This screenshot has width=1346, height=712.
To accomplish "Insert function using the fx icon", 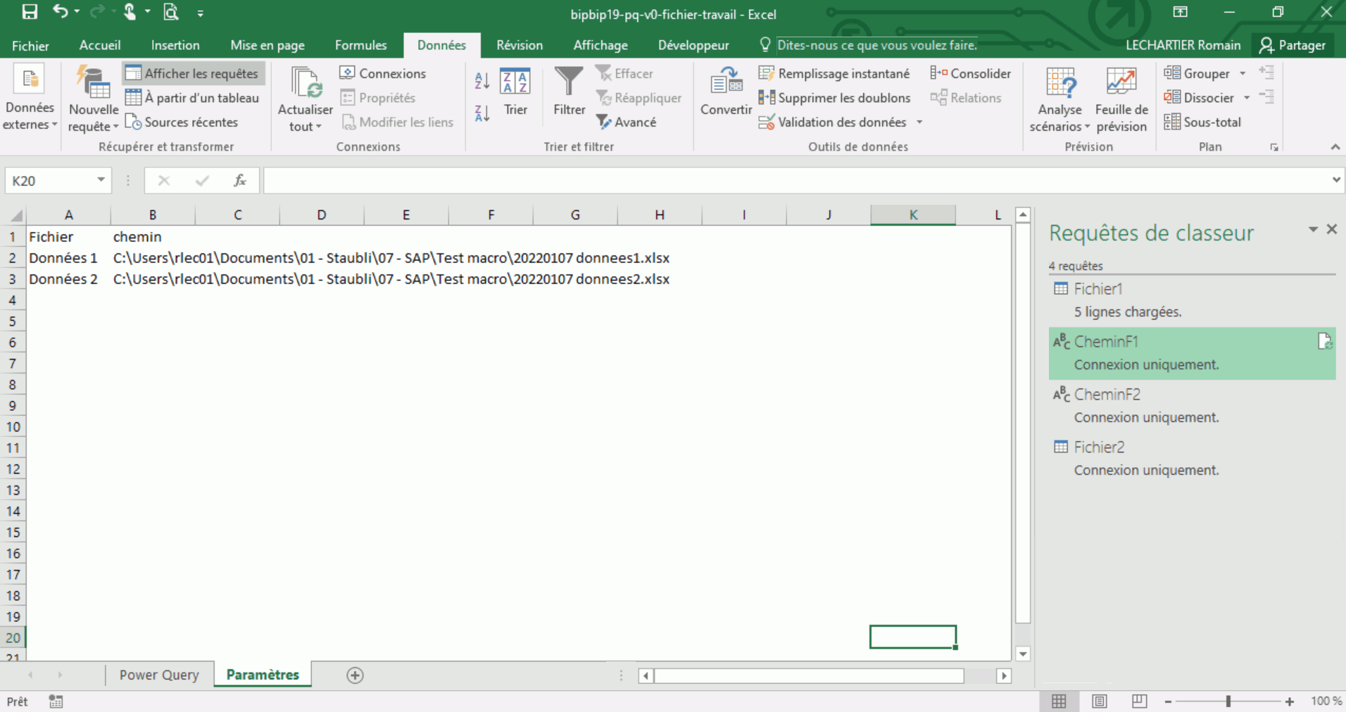I will 239,181.
